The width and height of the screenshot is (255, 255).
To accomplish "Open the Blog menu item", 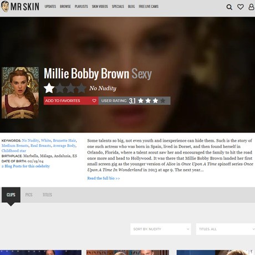I will tap(131, 7).
